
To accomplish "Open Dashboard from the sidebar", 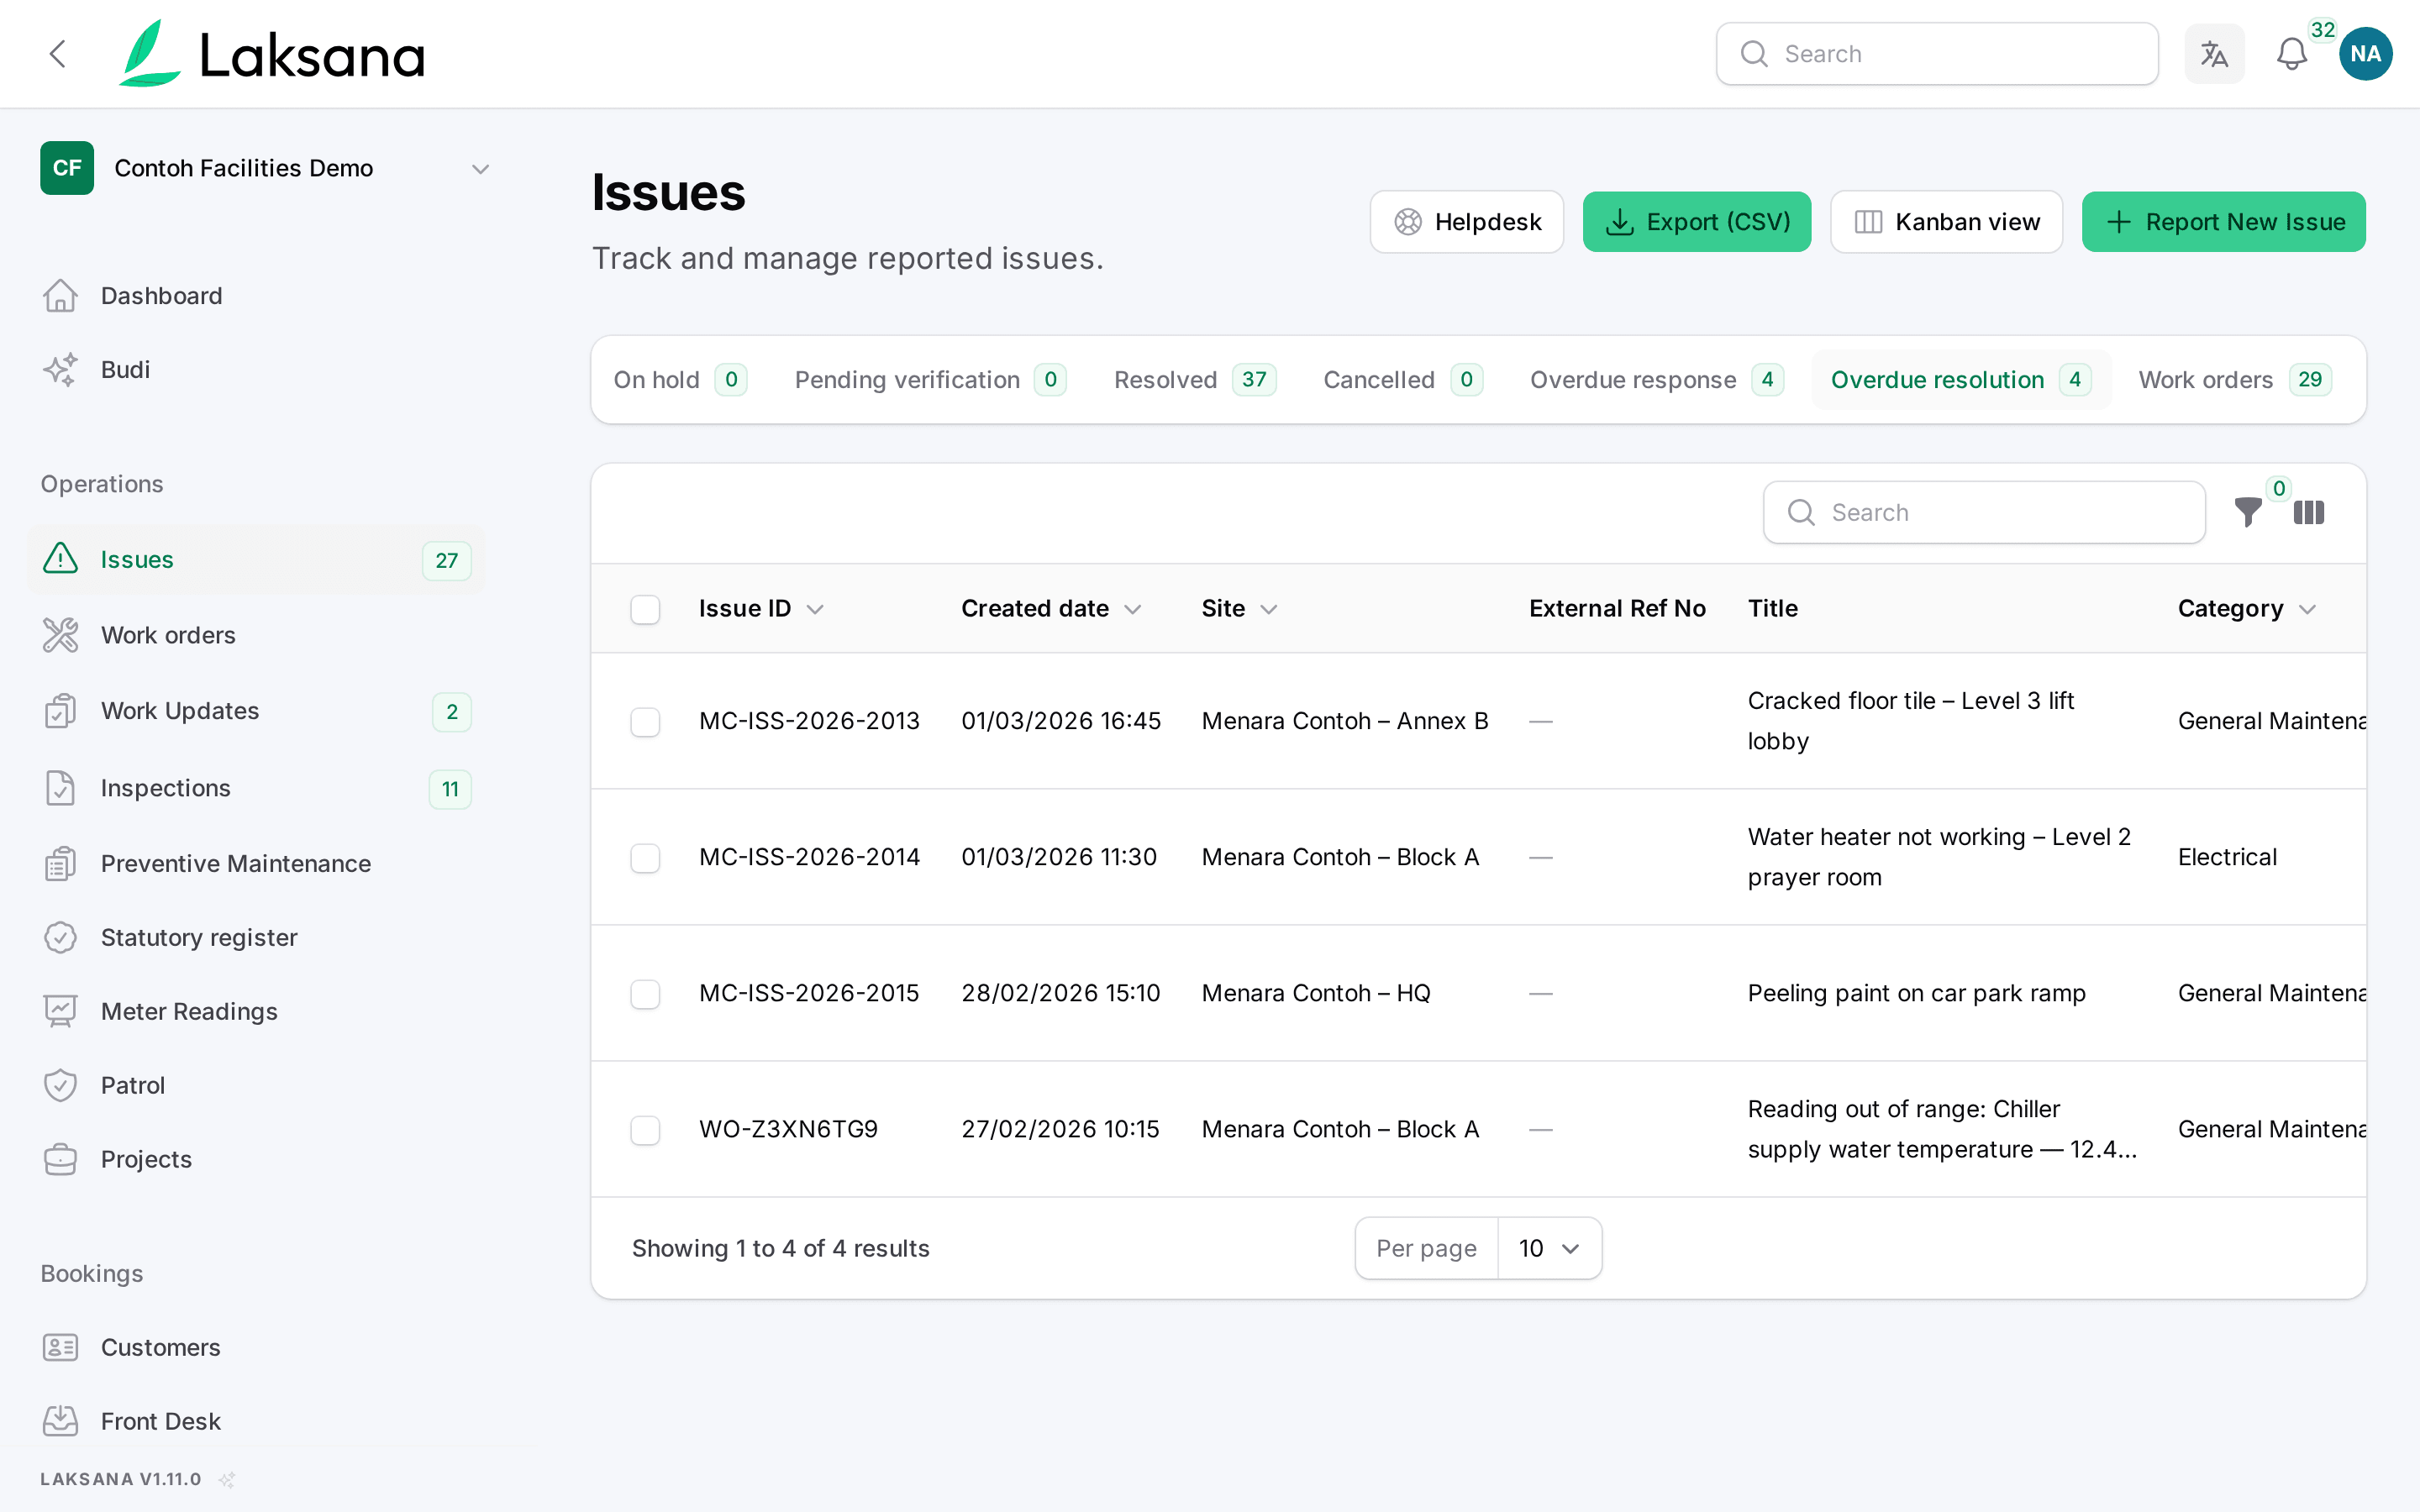I will coord(256,296).
